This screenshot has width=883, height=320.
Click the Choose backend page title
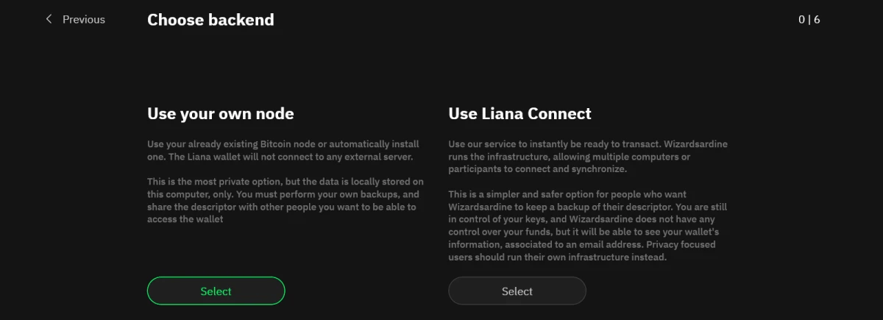[x=210, y=20]
